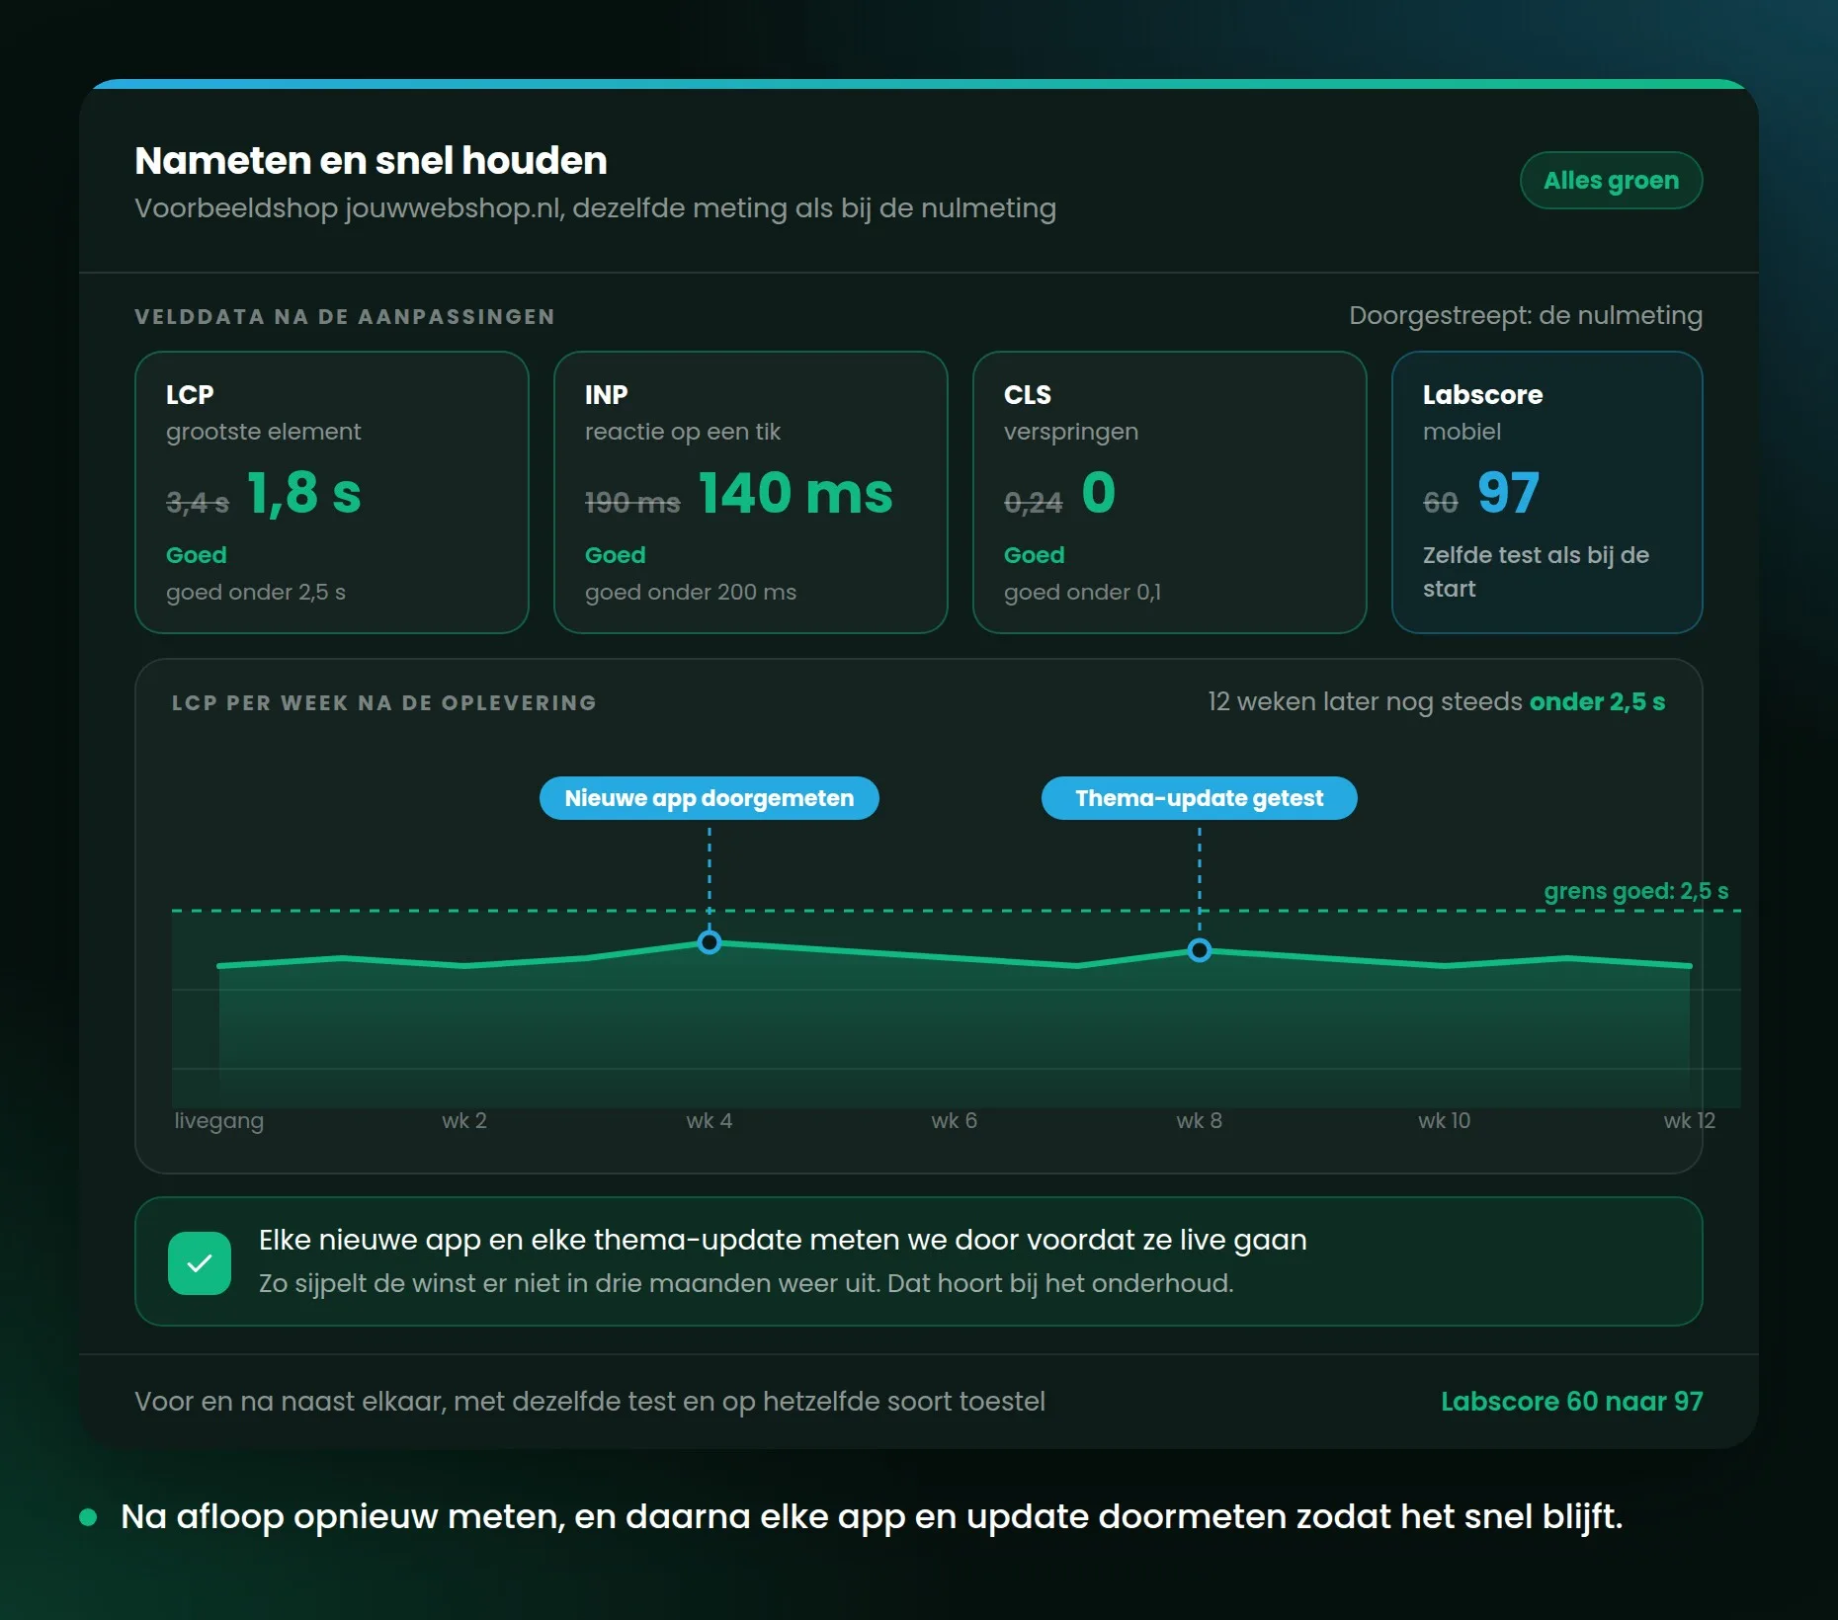Click 'Na afloop opnieuw meten' caption
The height and width of the screenshot is (1620, 1838).
click(872, 1516)
